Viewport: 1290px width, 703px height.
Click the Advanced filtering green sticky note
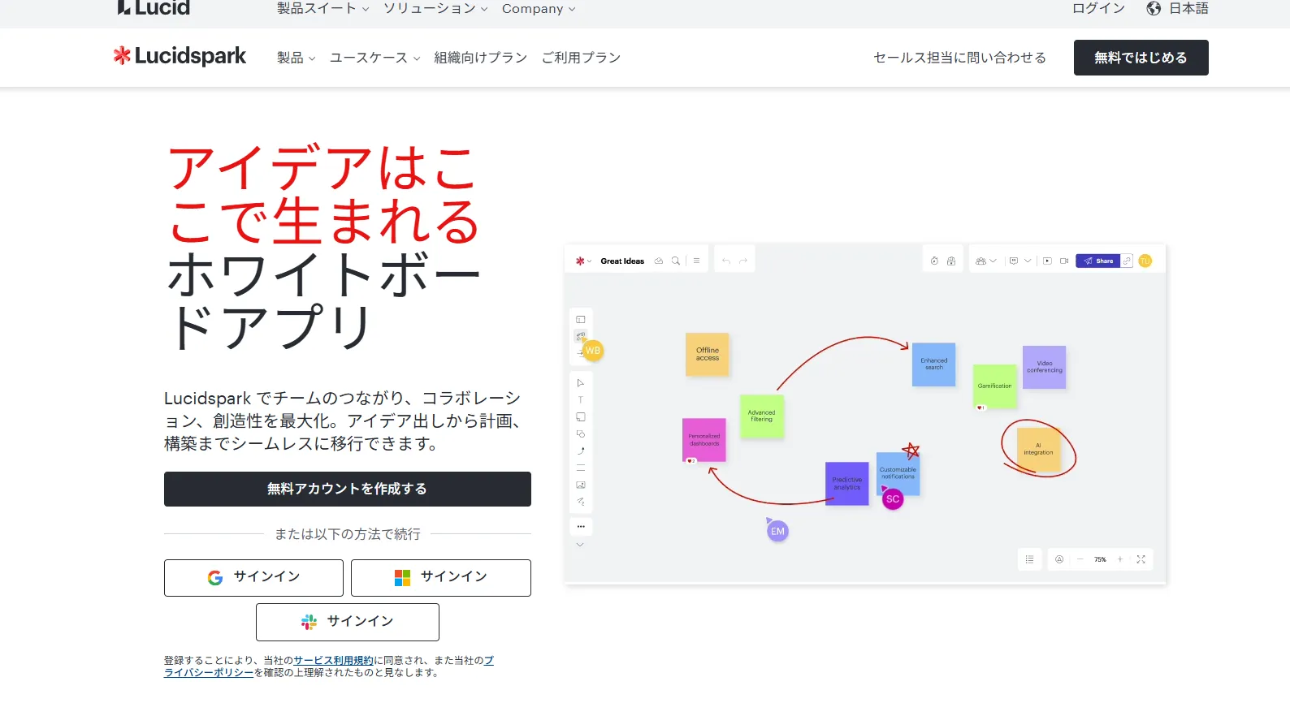[761, 416]
